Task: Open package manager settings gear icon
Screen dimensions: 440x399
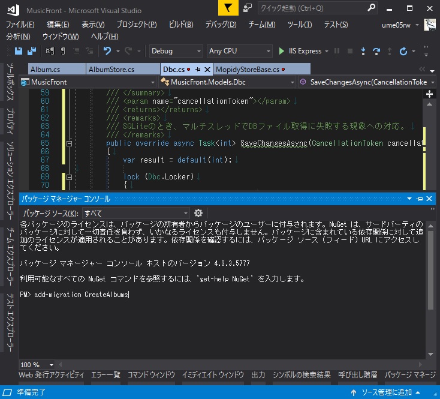Action: 198,213
